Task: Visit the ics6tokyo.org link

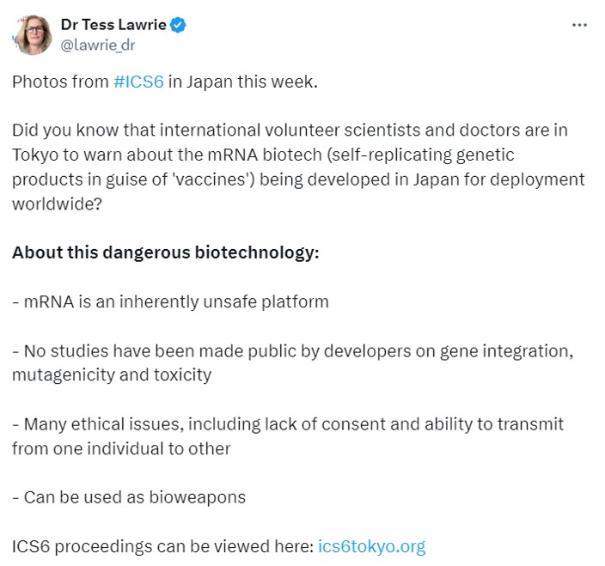Action: pos(371,546)
